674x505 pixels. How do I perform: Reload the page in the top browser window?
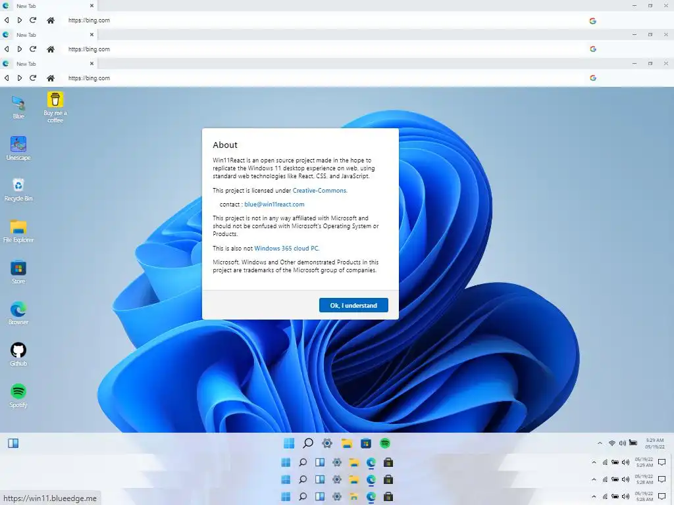[x=33, y=20]
